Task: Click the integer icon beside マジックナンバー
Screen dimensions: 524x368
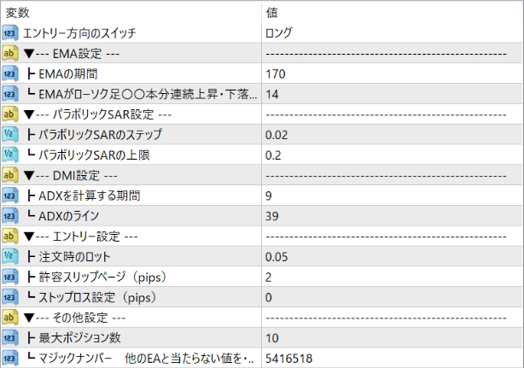Action: click(x=9, y=359)
